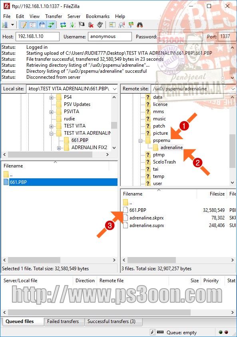Refresh file and folder lists
237x337 pixels.
[63, 25]
